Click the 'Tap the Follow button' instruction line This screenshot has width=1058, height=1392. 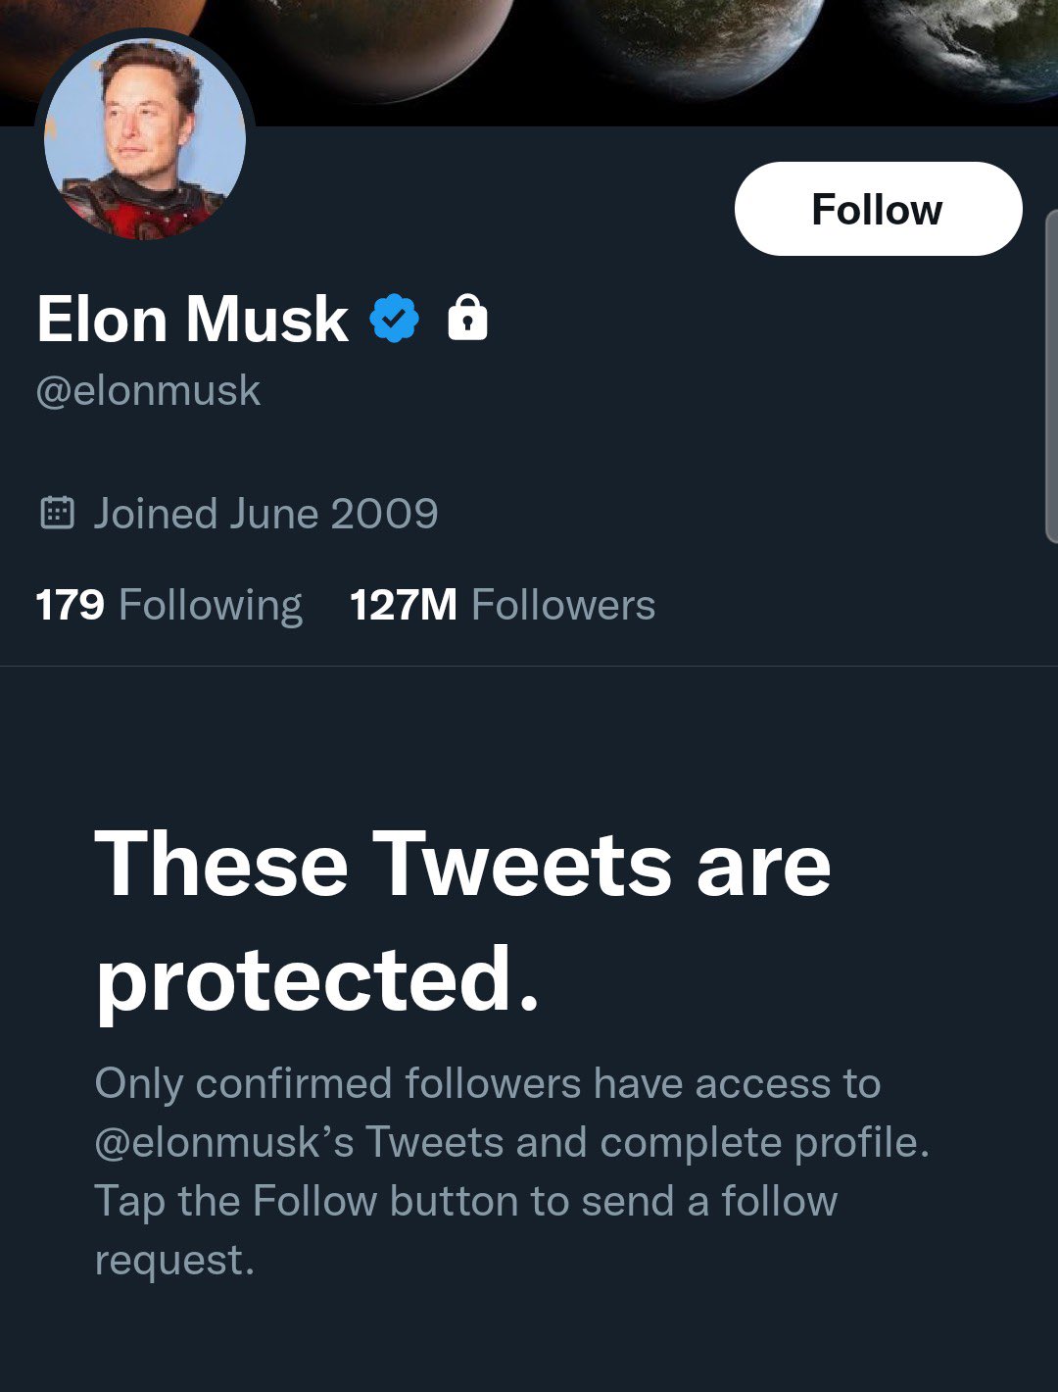coord(465,1202)
